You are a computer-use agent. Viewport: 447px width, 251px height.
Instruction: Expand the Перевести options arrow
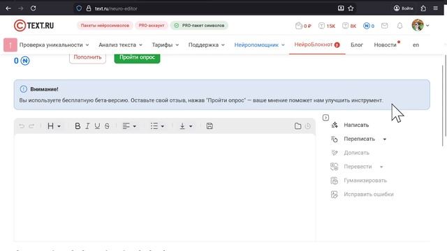click(x=381, y=167)
